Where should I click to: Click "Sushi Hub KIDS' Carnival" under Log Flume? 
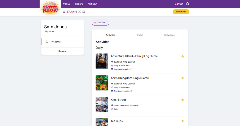tap(124, 62)
